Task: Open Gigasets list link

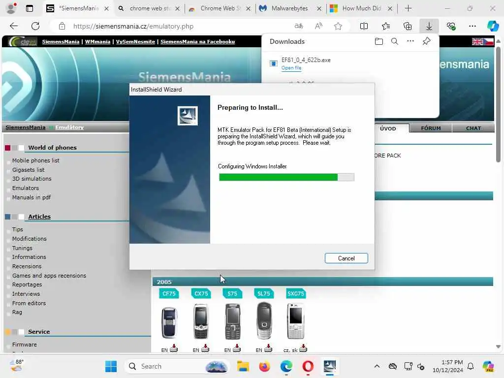Action: click(x=28, y=170)
